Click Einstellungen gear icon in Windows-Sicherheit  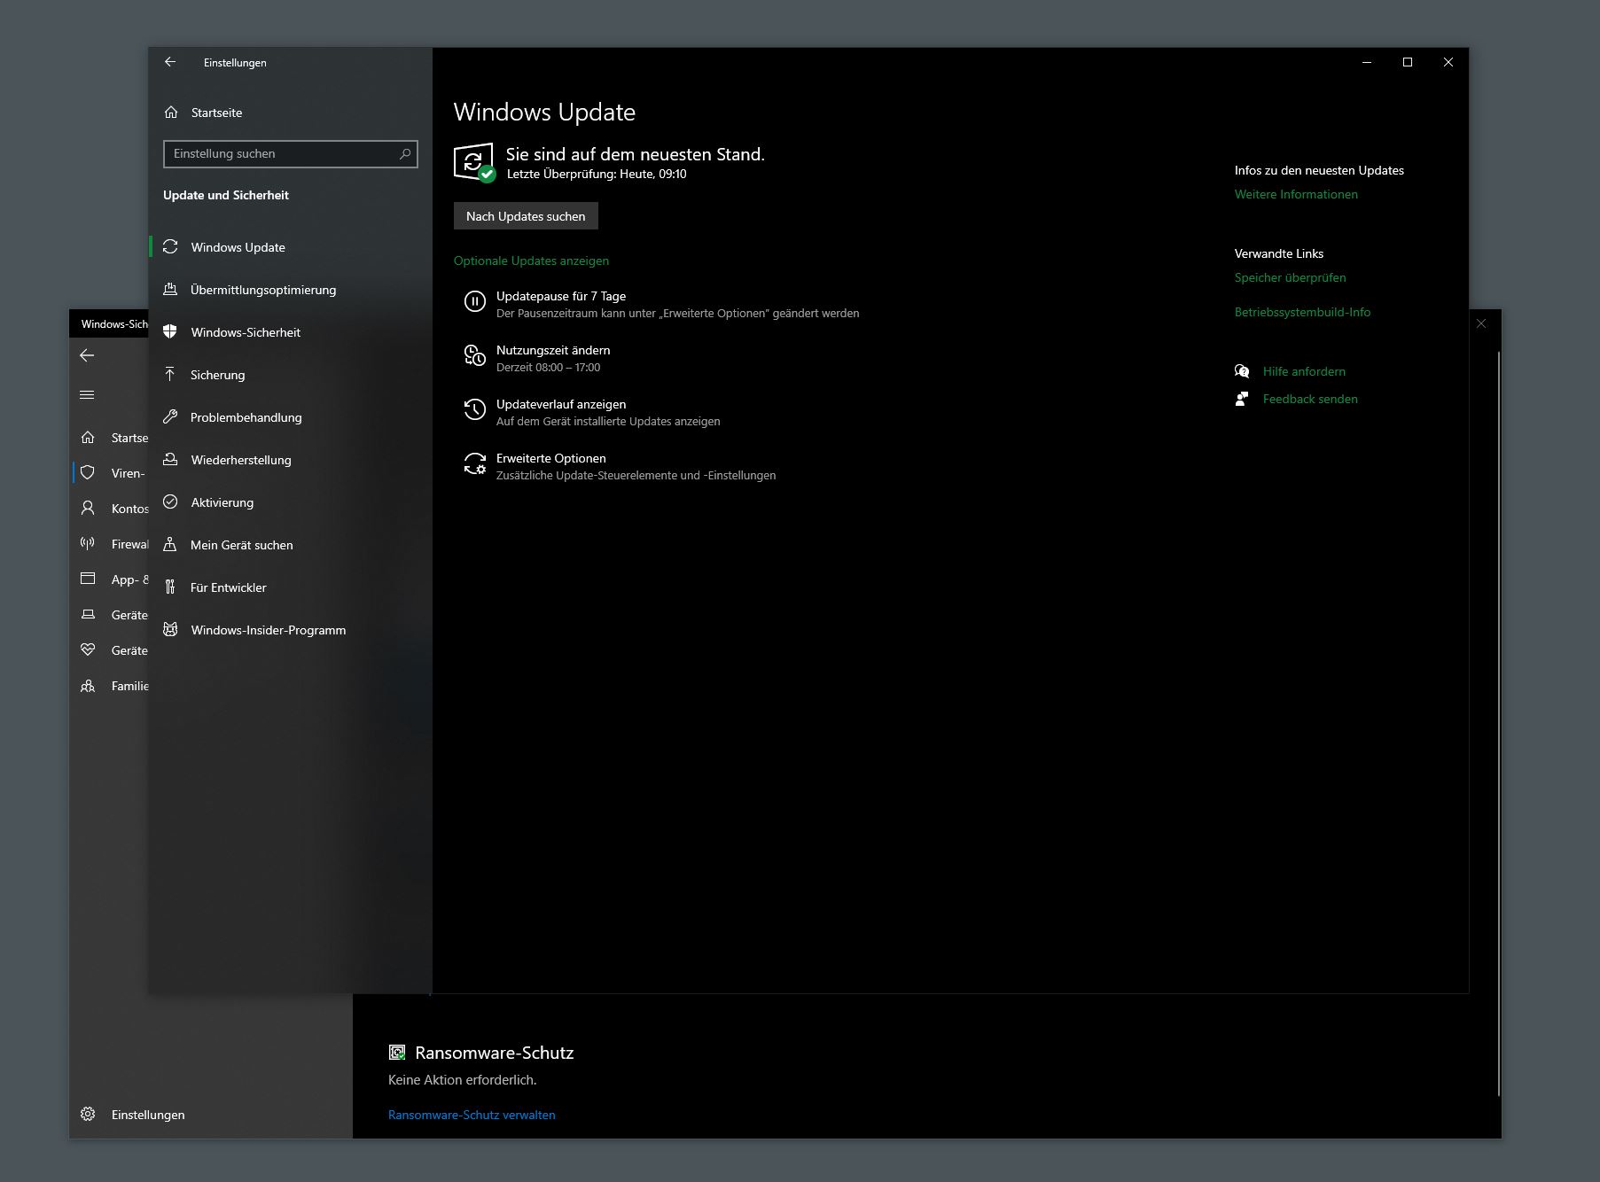(88, 1115)
